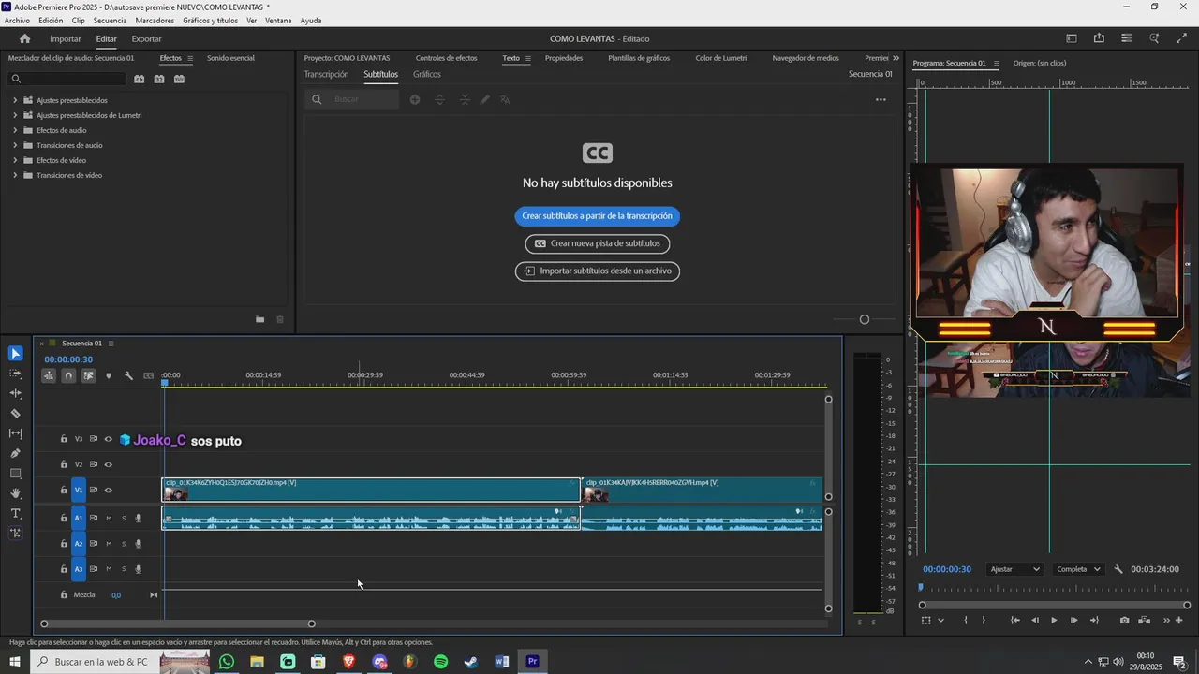Click the YUV effects filter icon
This screenshot has width=1199, height=674.
(x=179, y=79)
